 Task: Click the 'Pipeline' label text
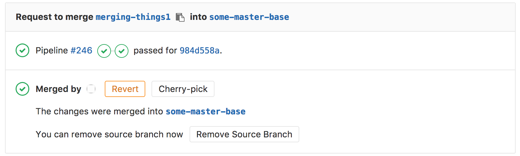[x=52, y=50]
